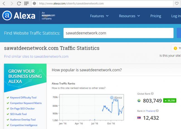The image size is (181, 129).
Task: Click sawatdeenetwork.com Traffic Statistics title
Action: 52,48
